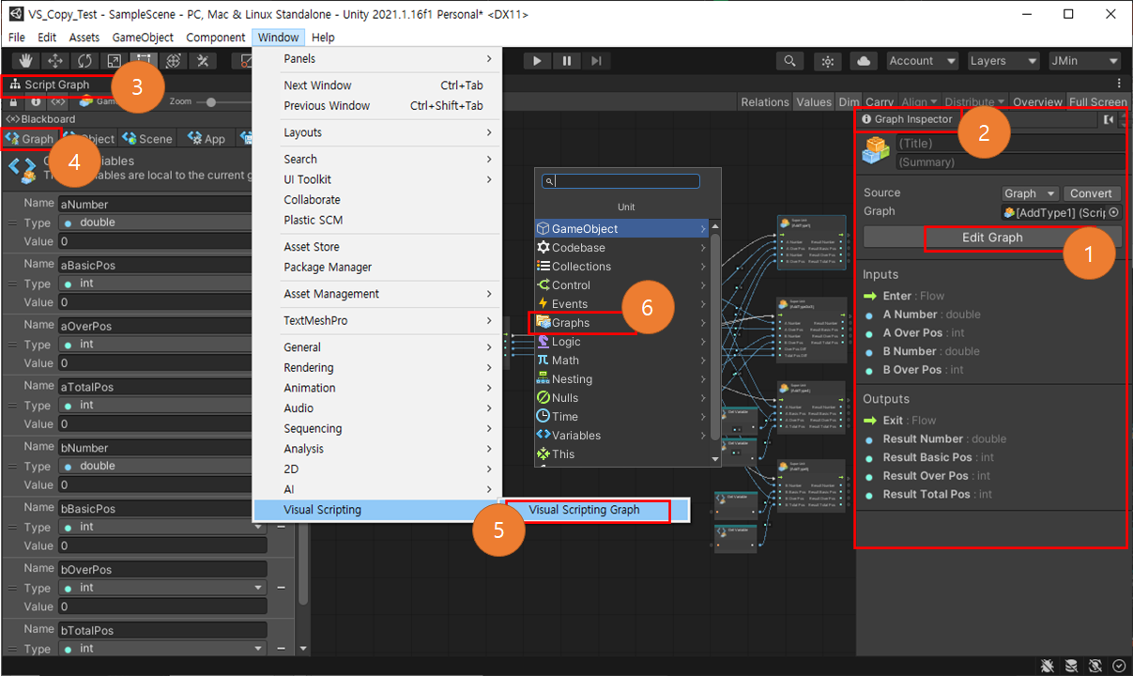The width and height of the screenshot is (1133, 676).
Task: Select Package Manager in Window menu
Action: coord(328,268)
